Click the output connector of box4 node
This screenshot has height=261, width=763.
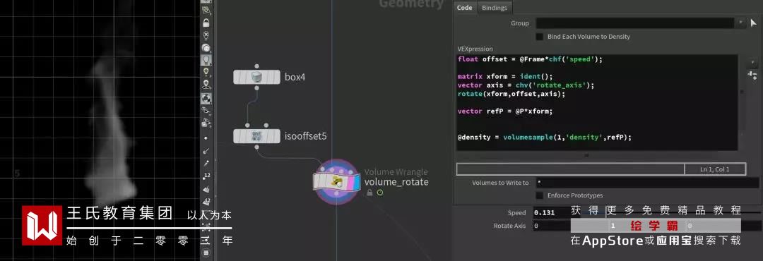click(x=257, y=88)
